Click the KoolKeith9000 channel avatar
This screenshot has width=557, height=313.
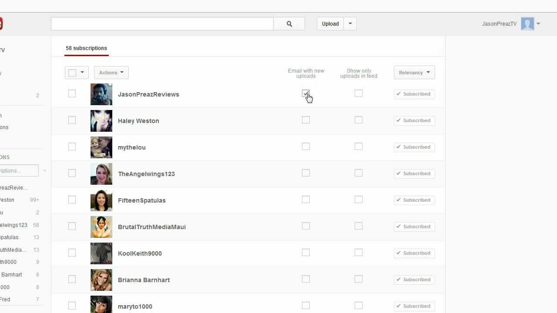[101, 253]
